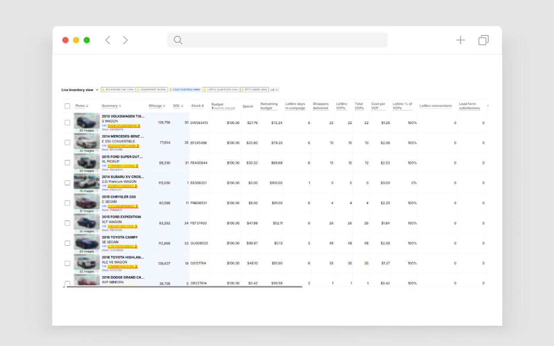Click the search magnifier icon in address bar
Image resolution: width=554 pixels, height=346 pixels.
178,40
